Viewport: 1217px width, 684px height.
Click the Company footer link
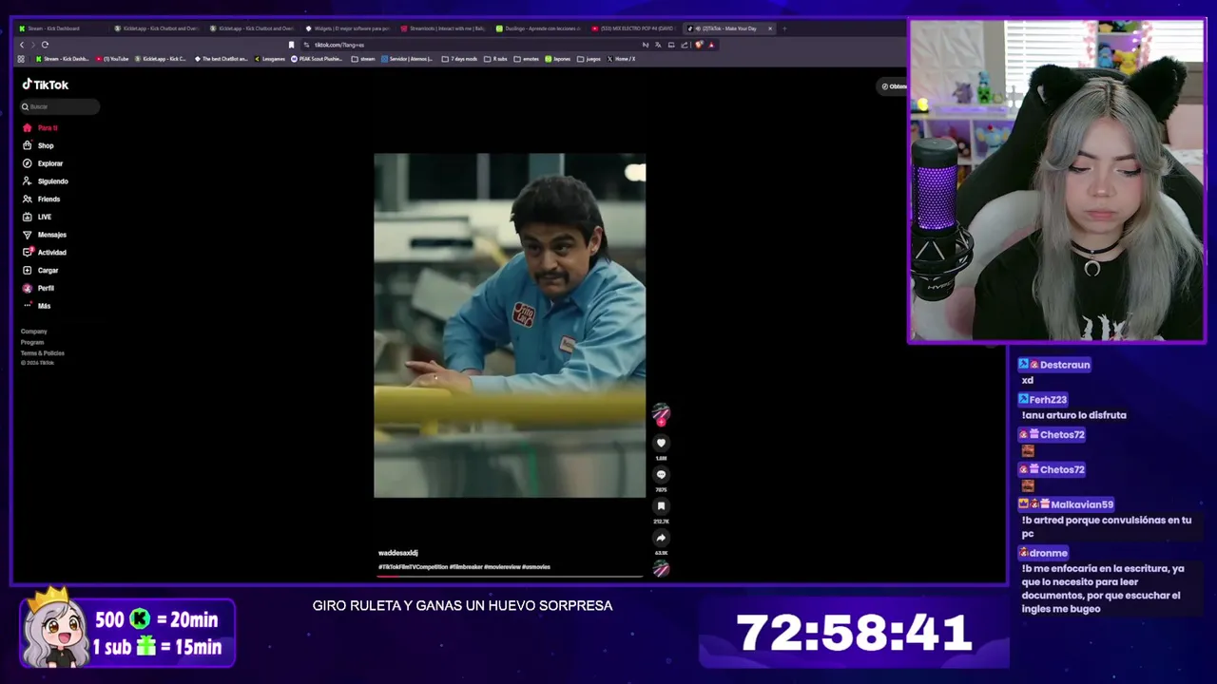(x=34, y=332)
